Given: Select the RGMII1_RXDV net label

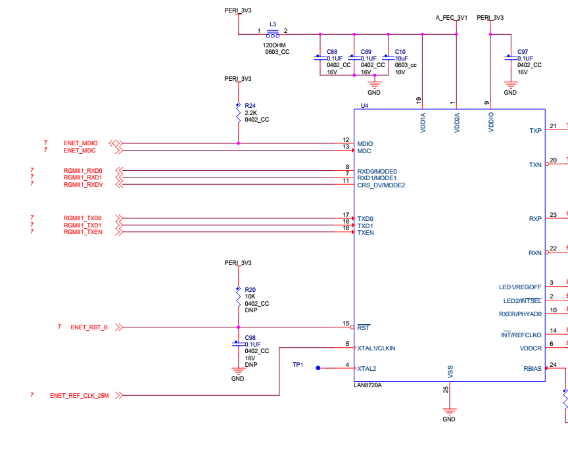Looking at the screenshot, I should click(83, 185).
